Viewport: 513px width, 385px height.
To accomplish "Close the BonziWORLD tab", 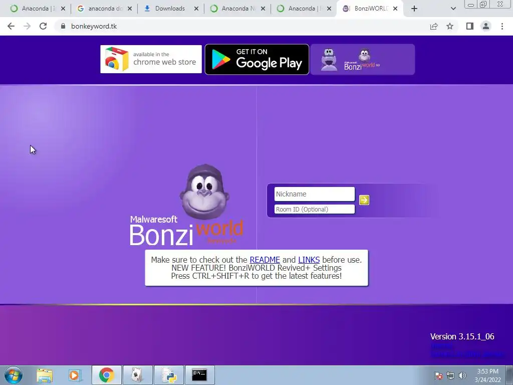I will pos(395,9).
